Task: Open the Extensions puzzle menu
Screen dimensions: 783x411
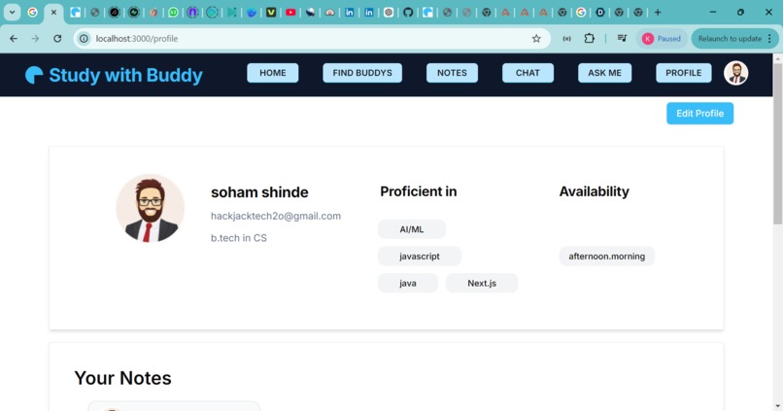Action: pos(590,39)
